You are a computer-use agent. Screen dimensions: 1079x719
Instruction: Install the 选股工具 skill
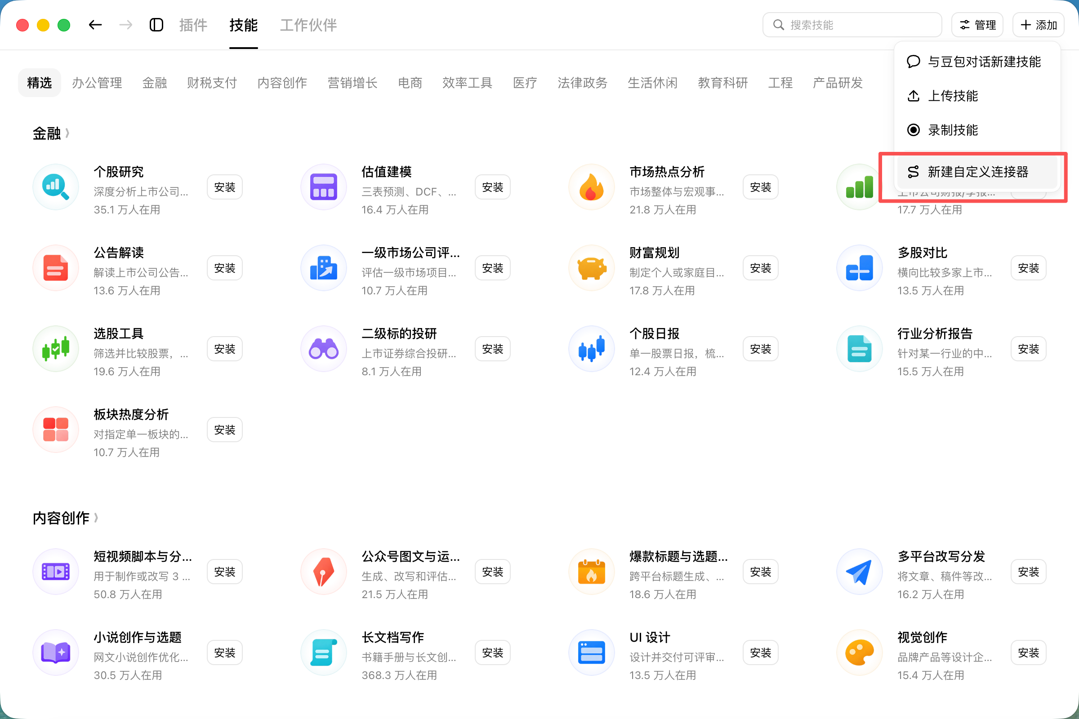pyautogui.click(x=225, y=349)
